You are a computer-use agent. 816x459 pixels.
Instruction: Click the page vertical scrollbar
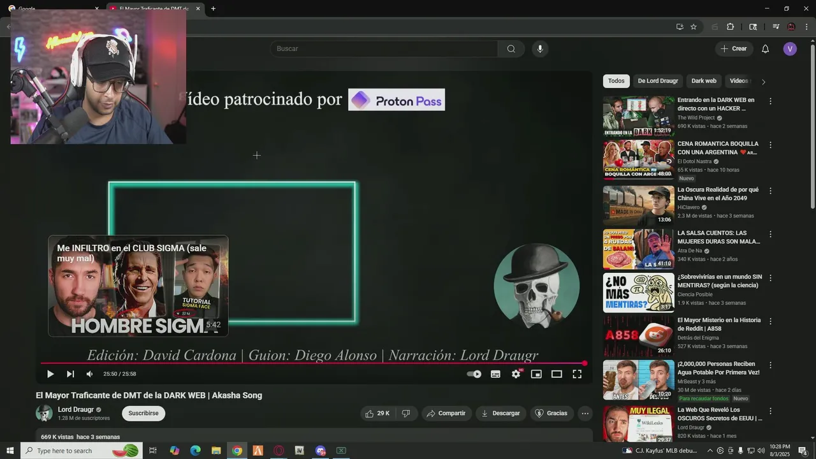(x=812, y=127)
